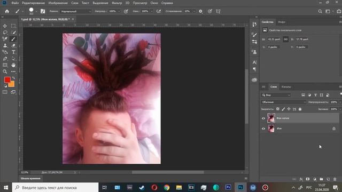Filter layers by type layers
The height and width of the screenshot is (192, 342).
[x=315, y=95]
